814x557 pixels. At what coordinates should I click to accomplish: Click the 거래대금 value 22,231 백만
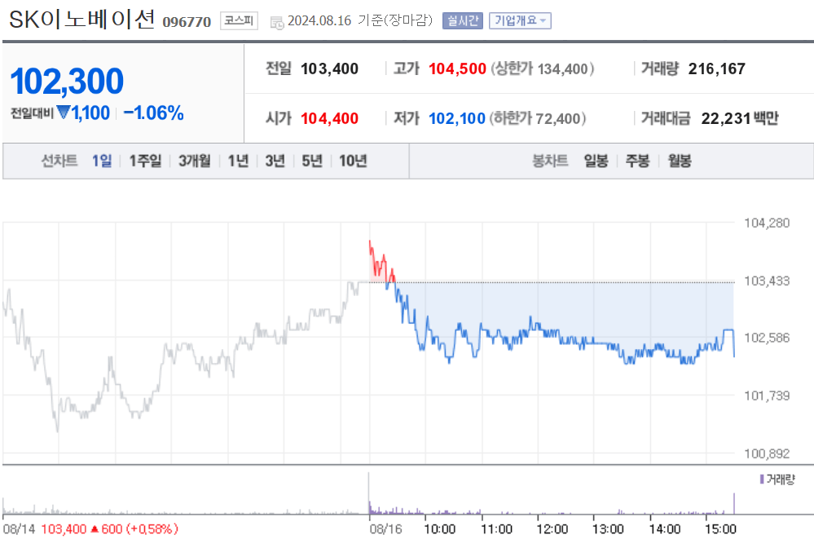point(740,118)
